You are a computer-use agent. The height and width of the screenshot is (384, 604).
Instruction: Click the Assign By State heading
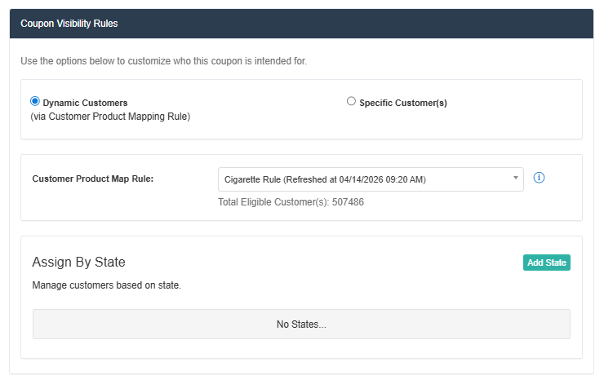point(78,262)
